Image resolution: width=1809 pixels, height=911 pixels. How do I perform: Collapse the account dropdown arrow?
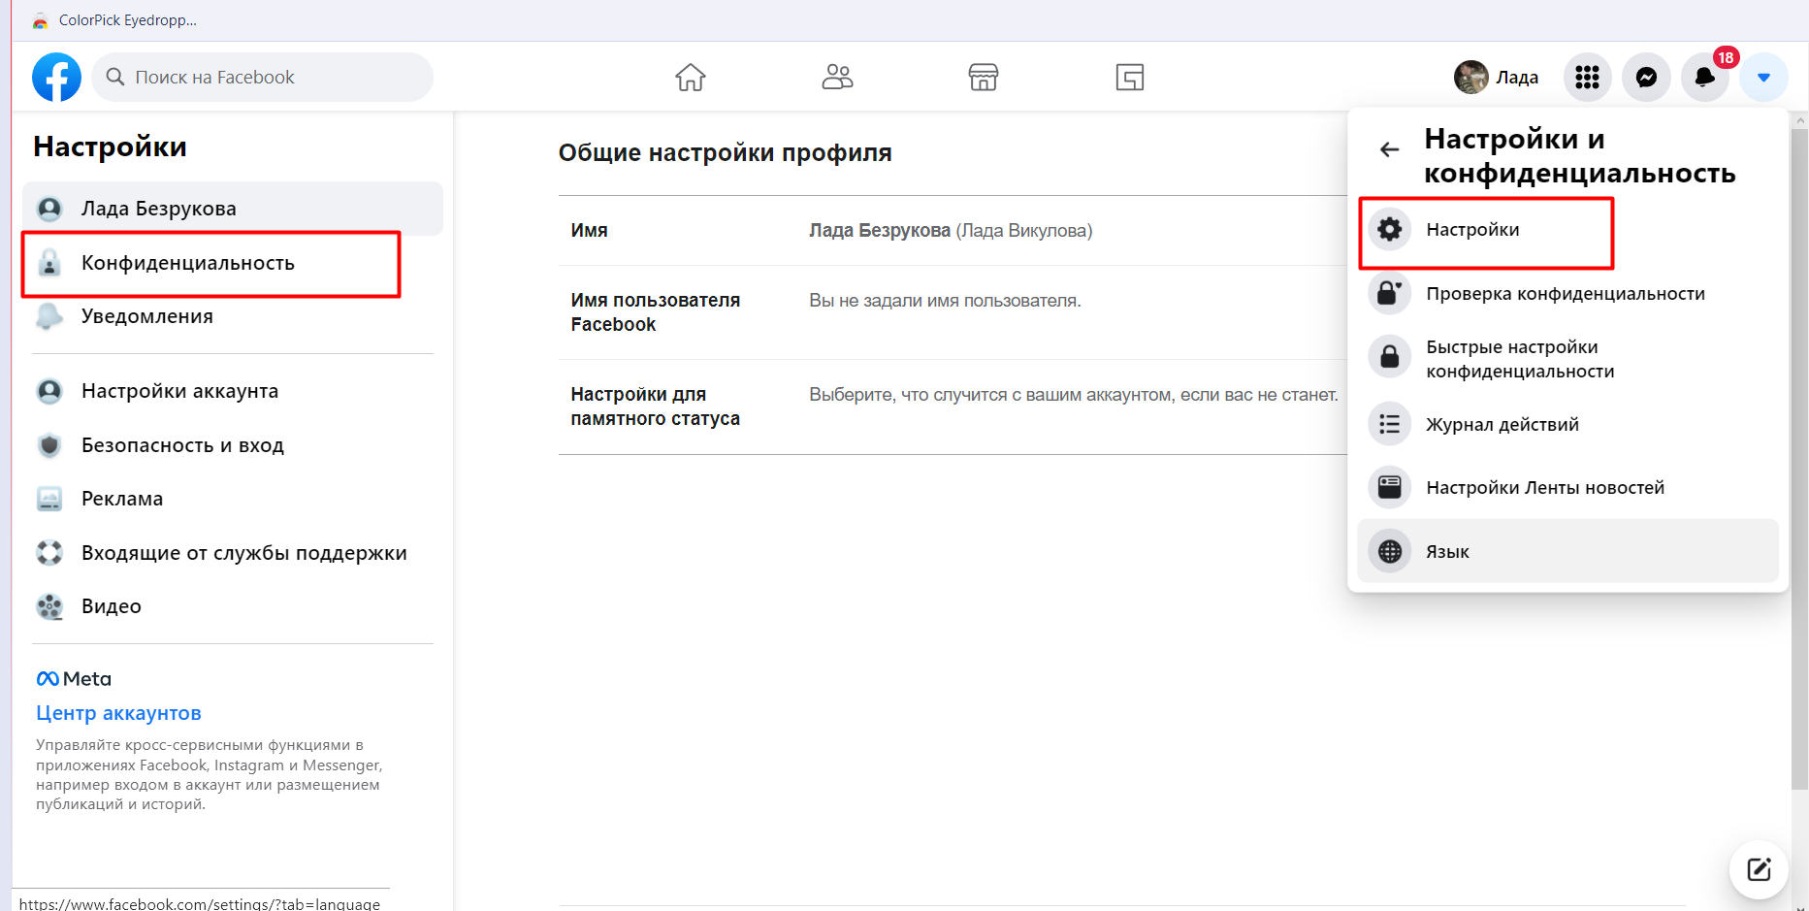coord(1763,77)
